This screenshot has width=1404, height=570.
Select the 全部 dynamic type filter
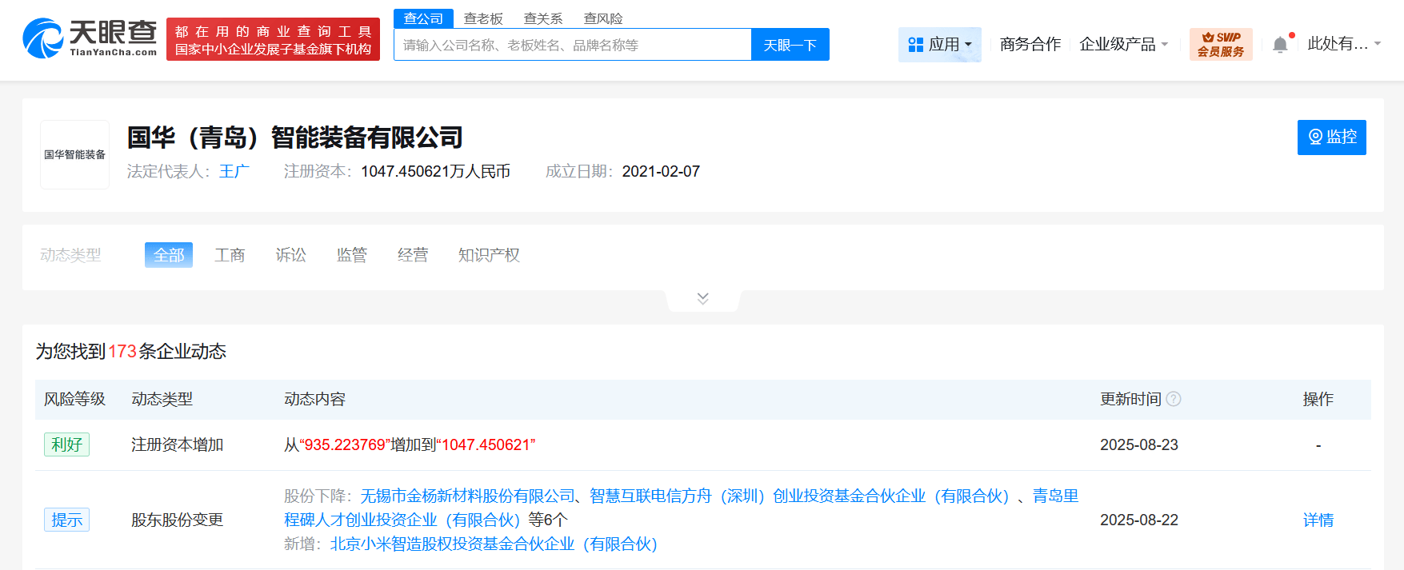point(169,255)
